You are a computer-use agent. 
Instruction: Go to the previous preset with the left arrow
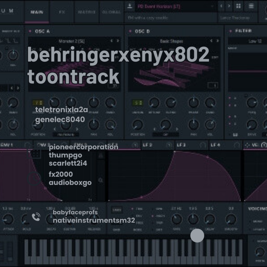(x=221, y=6)
